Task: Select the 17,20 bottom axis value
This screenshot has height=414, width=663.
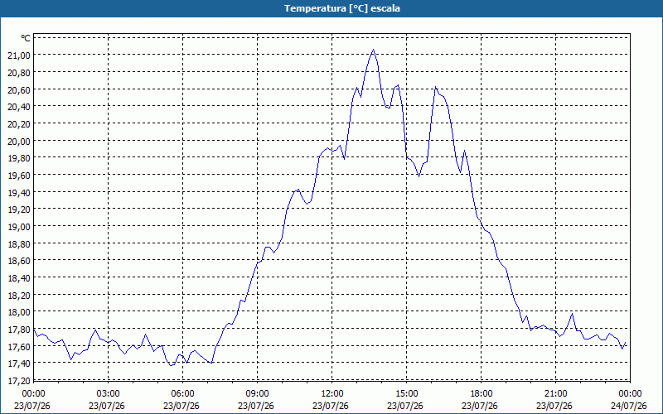Action: [19, 381]
